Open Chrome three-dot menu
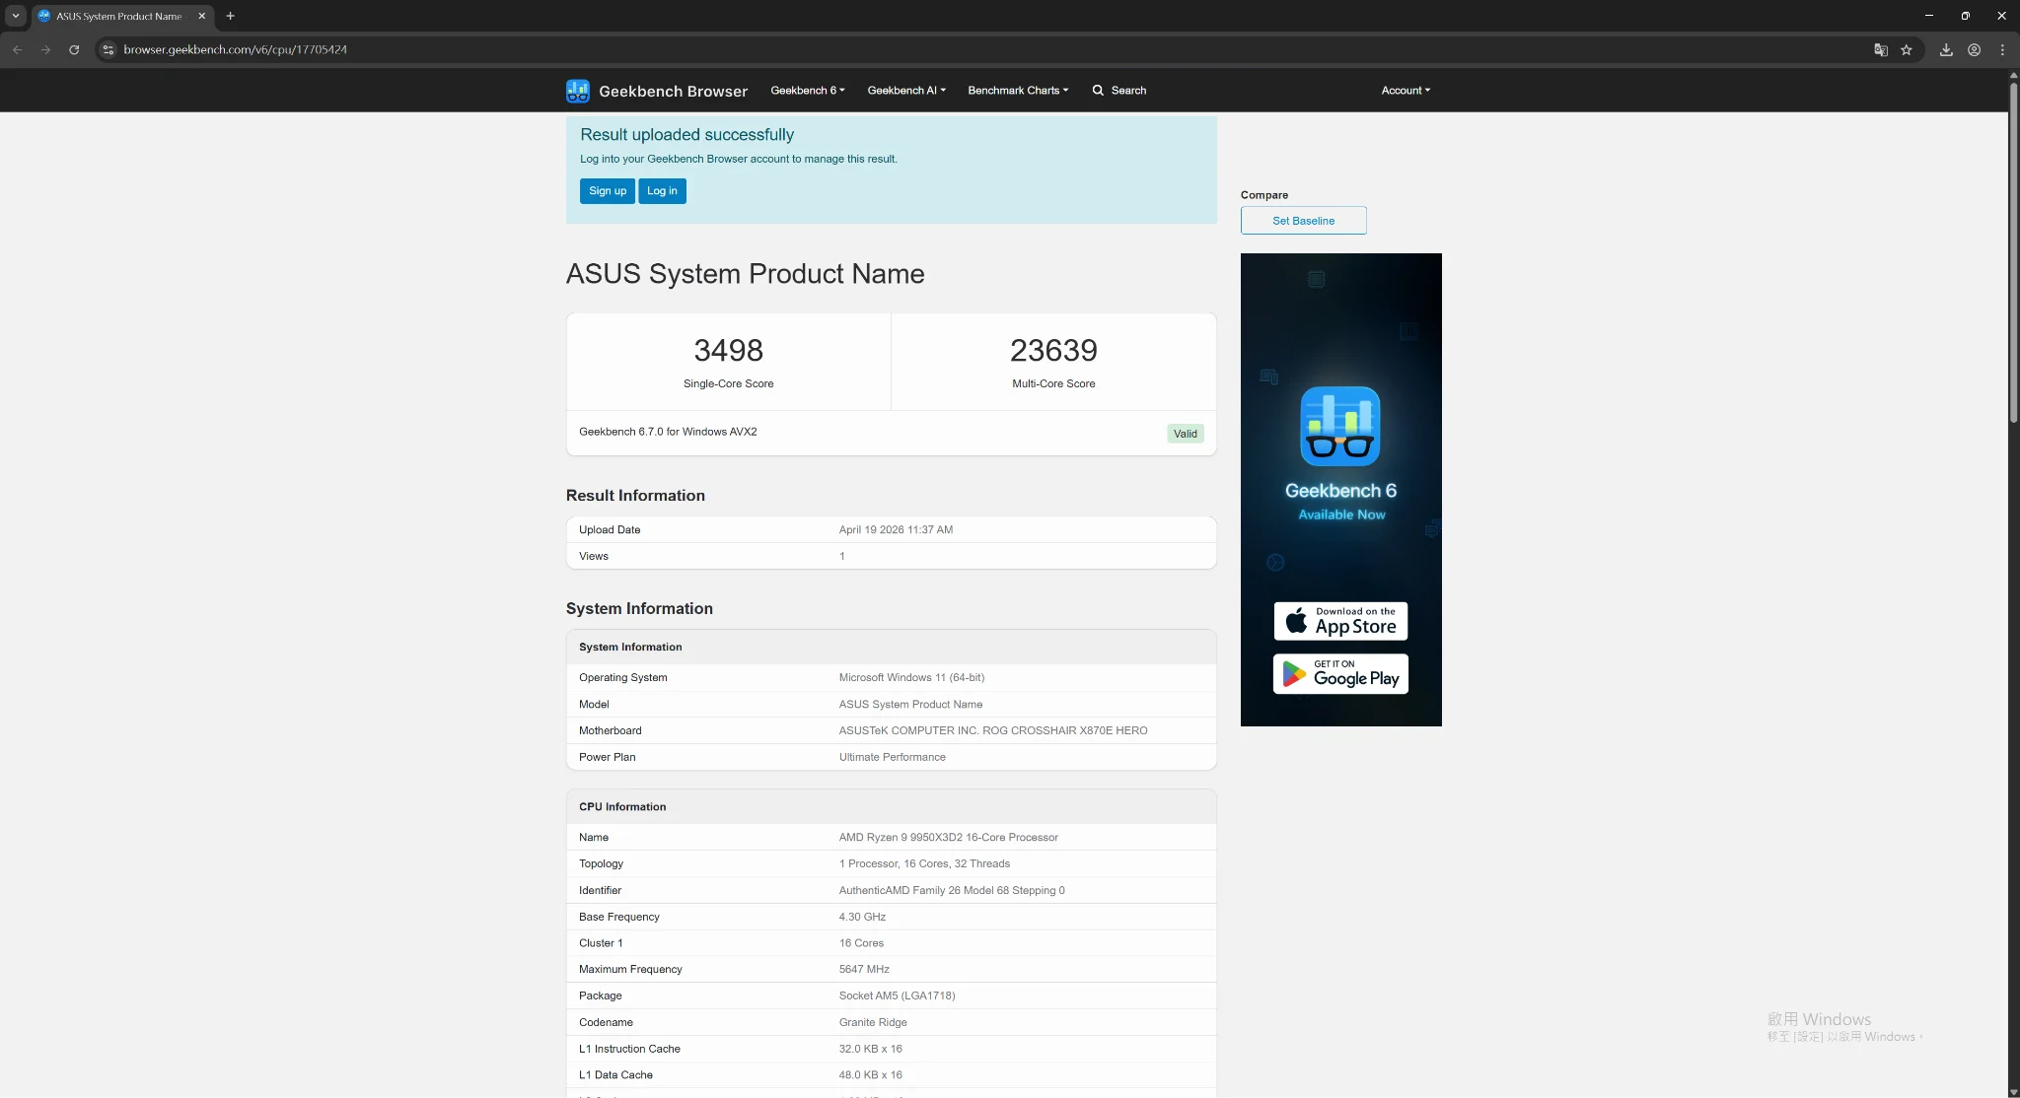The width and height of the screenshot is (2020, 1098). 2002,49
